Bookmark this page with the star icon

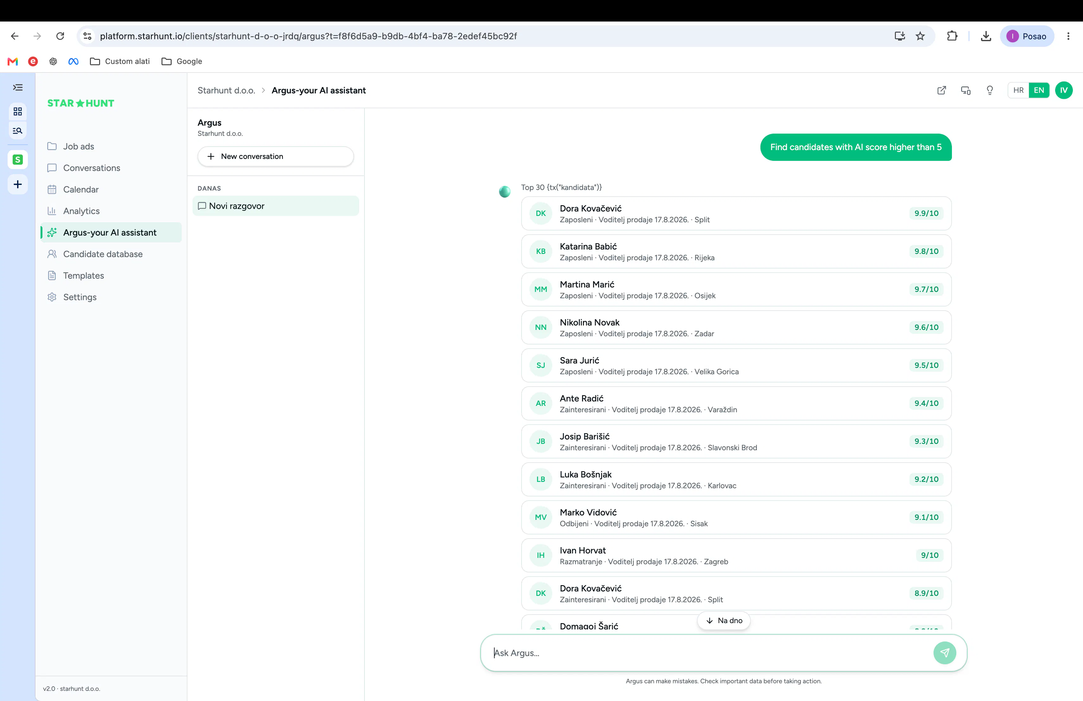click(920, 36)
